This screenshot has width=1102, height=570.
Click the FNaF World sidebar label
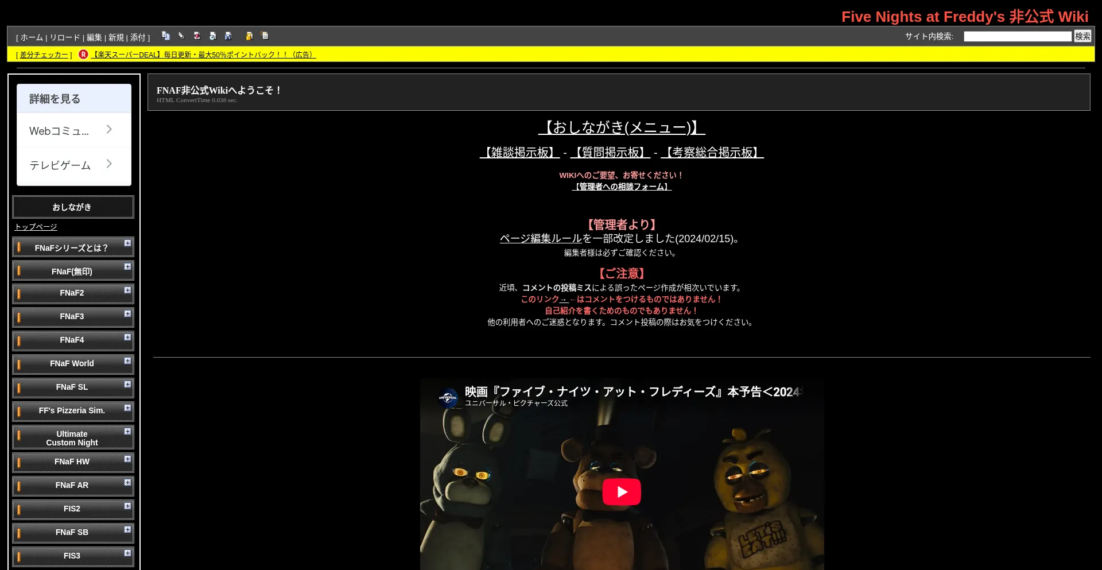click(x=72, y=363)
